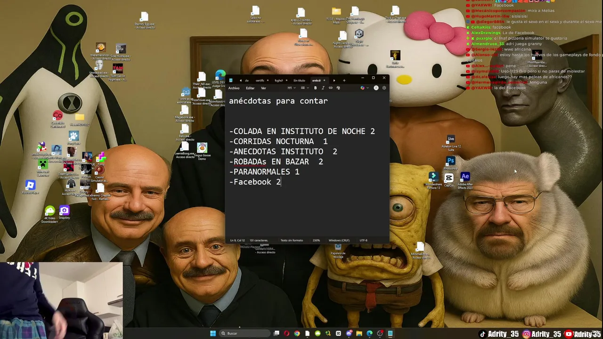Open OBS Studio from the taskbar
This screenshot has width=603, height=339.
click(380, 333)
